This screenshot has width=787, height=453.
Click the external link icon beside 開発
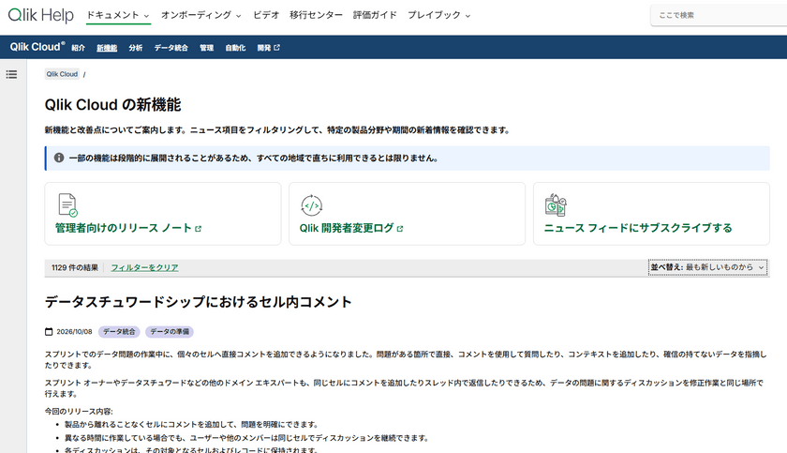[x=276, y=48]
